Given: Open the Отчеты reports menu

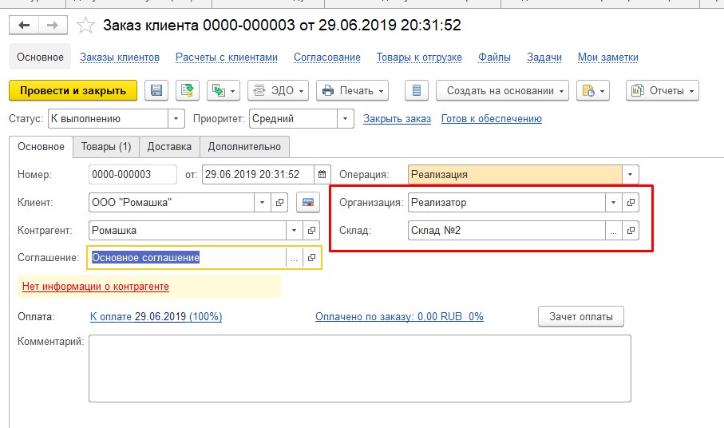Looking at the screenshot, I should [x=662, y=90].
